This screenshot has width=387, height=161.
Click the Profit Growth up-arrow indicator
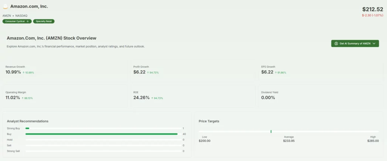(148, 72)
